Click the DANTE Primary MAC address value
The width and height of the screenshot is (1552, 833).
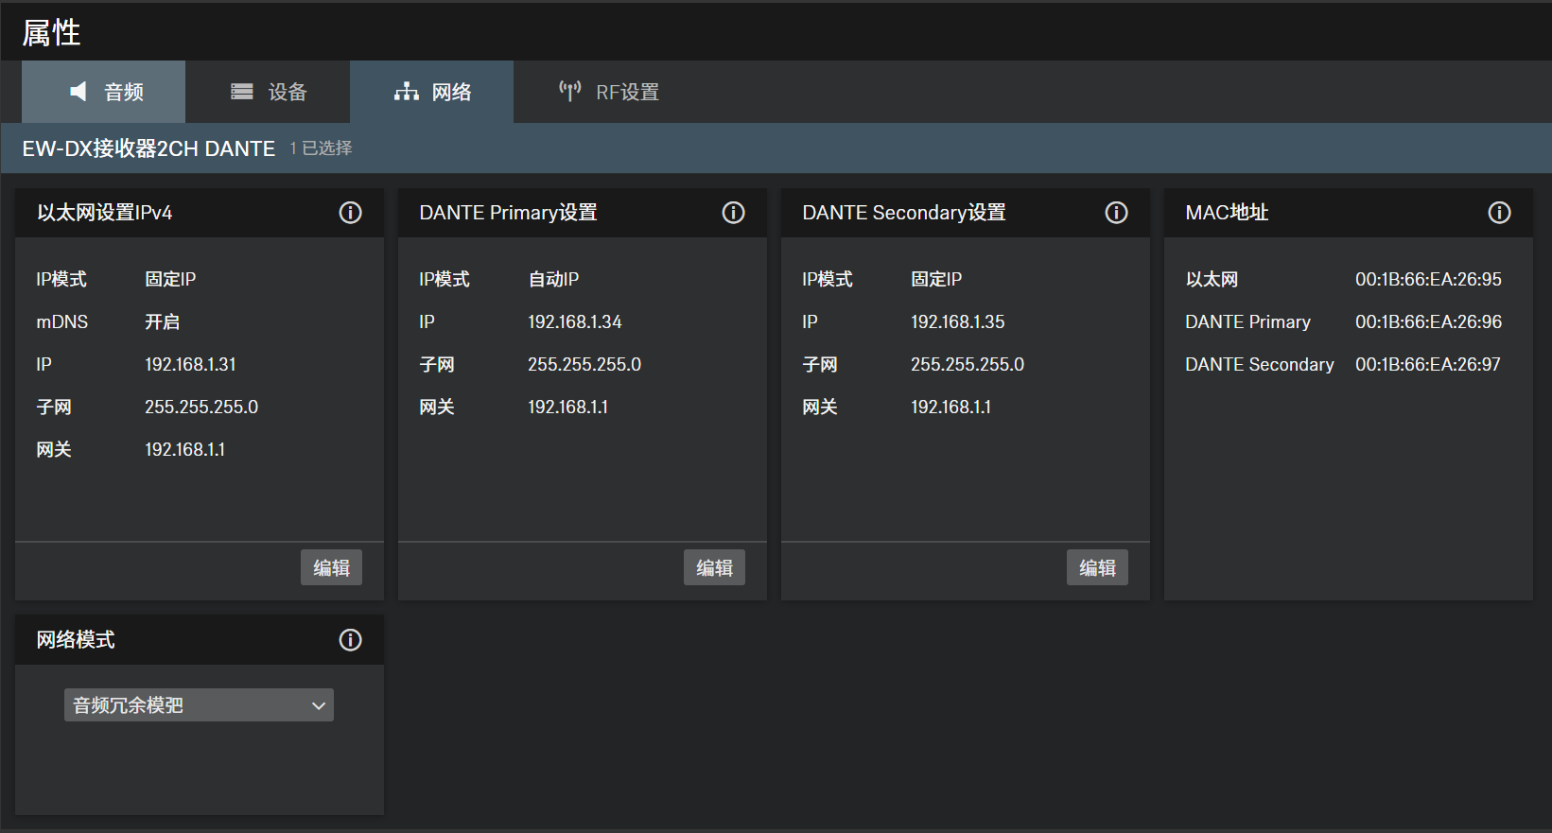(1428, 321)
